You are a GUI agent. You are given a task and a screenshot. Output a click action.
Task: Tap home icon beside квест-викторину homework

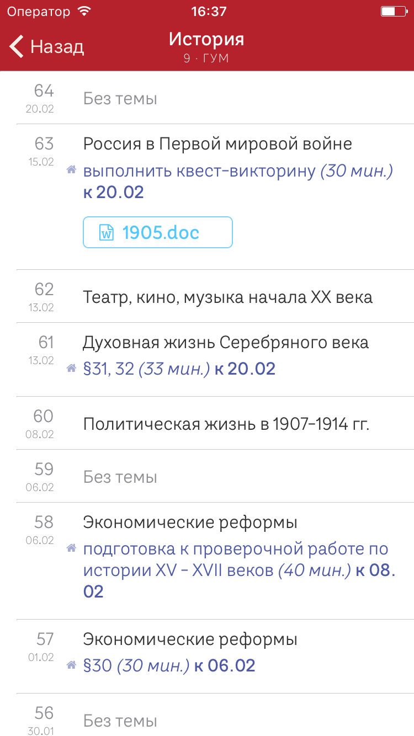pyautogui.click(x=71, y=170)
